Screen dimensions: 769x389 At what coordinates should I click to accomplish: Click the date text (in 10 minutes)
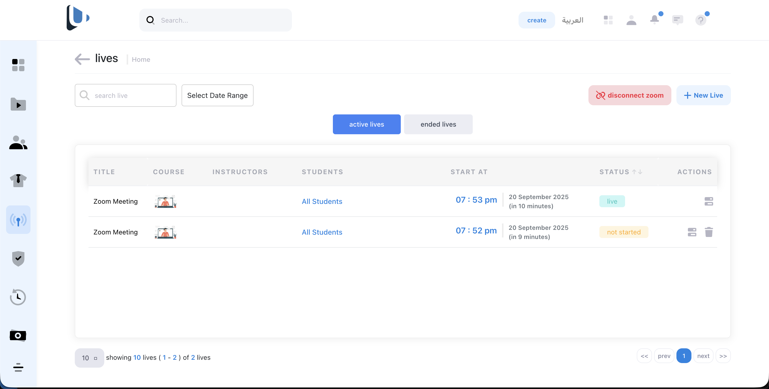pyautogui.click(x=531, y=206)
